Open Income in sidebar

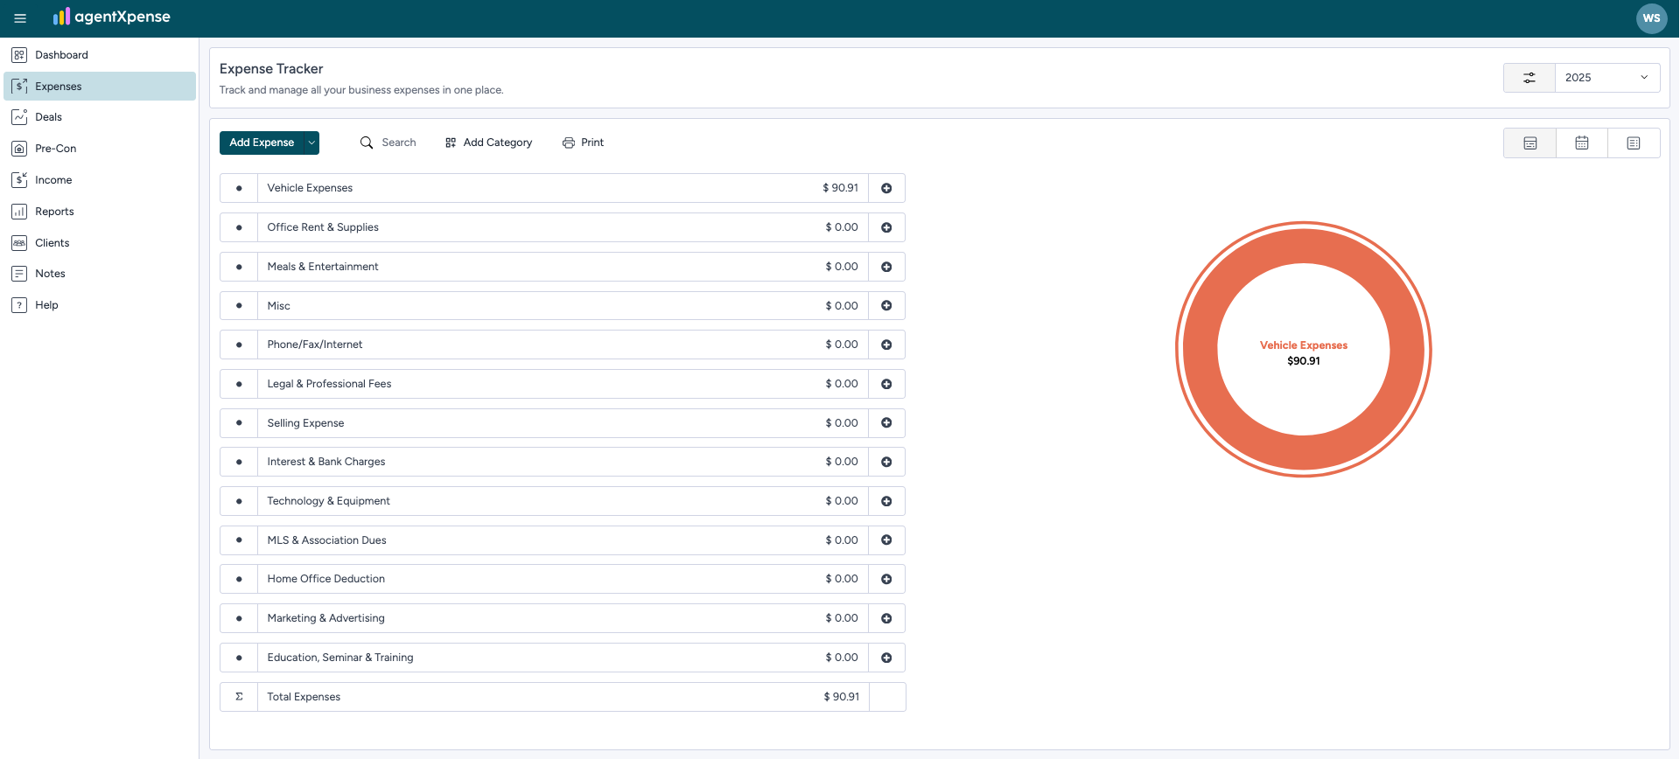tap(100, 180)
